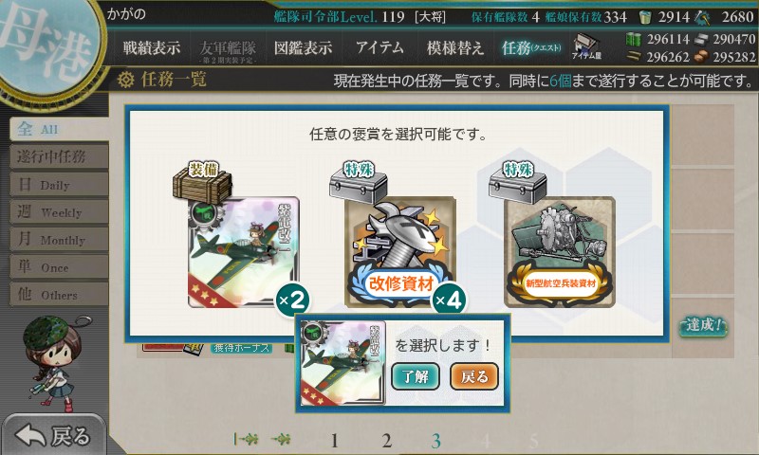Go to previous quest page arrow icon

coord(281,440)
